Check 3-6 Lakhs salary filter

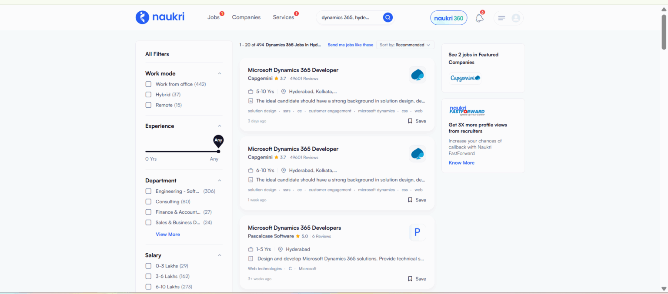tap(148, 276)
